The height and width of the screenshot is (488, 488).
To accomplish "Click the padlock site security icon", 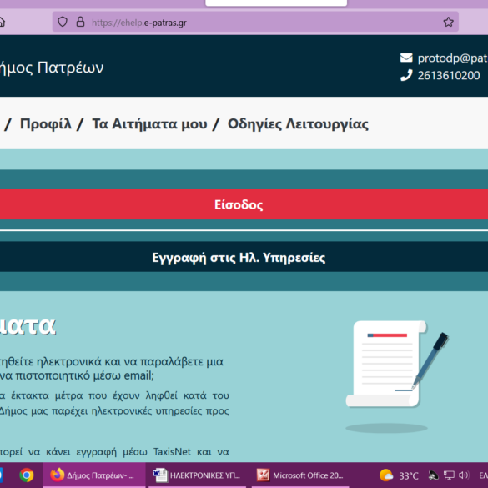I will tap(80, 22).
